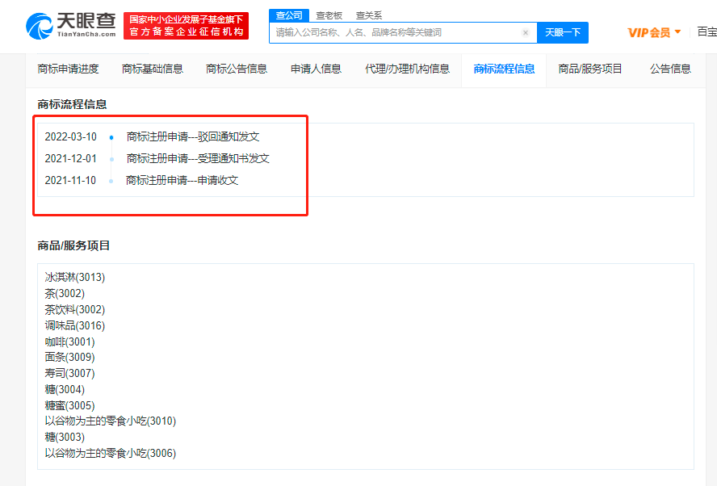Clear the search field with x icon
Screen dimensions: 717x486
pos(526,32)
